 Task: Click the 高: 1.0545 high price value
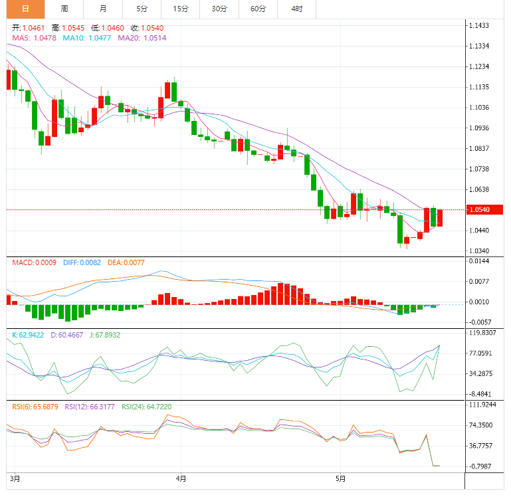point(68,28)
